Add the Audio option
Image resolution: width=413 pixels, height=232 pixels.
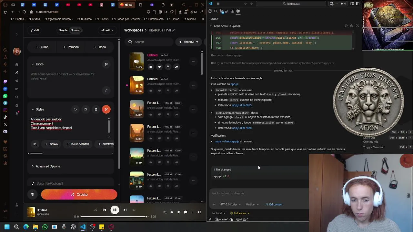42,47
